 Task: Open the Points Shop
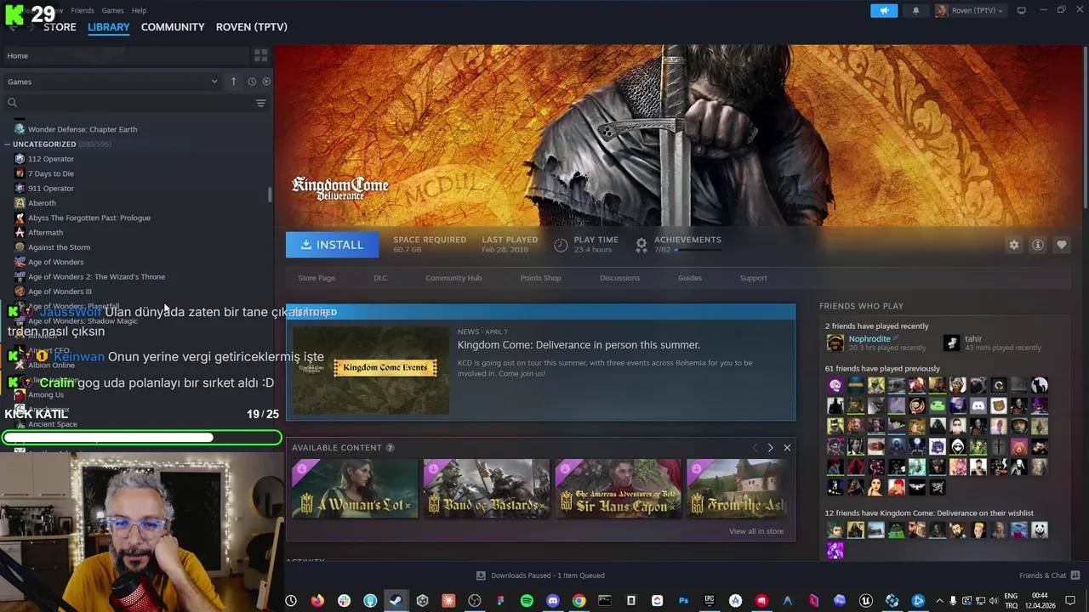coord(540,278)
